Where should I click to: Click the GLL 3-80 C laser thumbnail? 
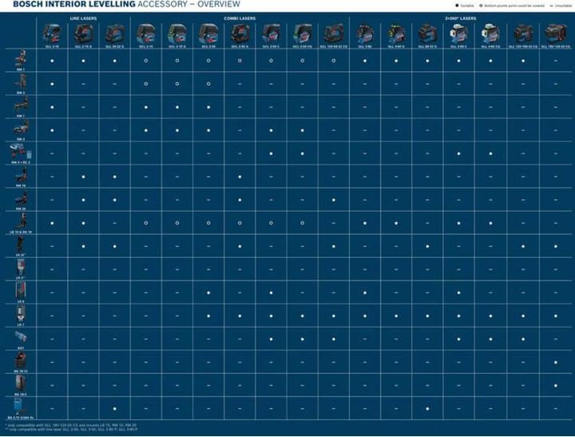[x=458, y=34]
